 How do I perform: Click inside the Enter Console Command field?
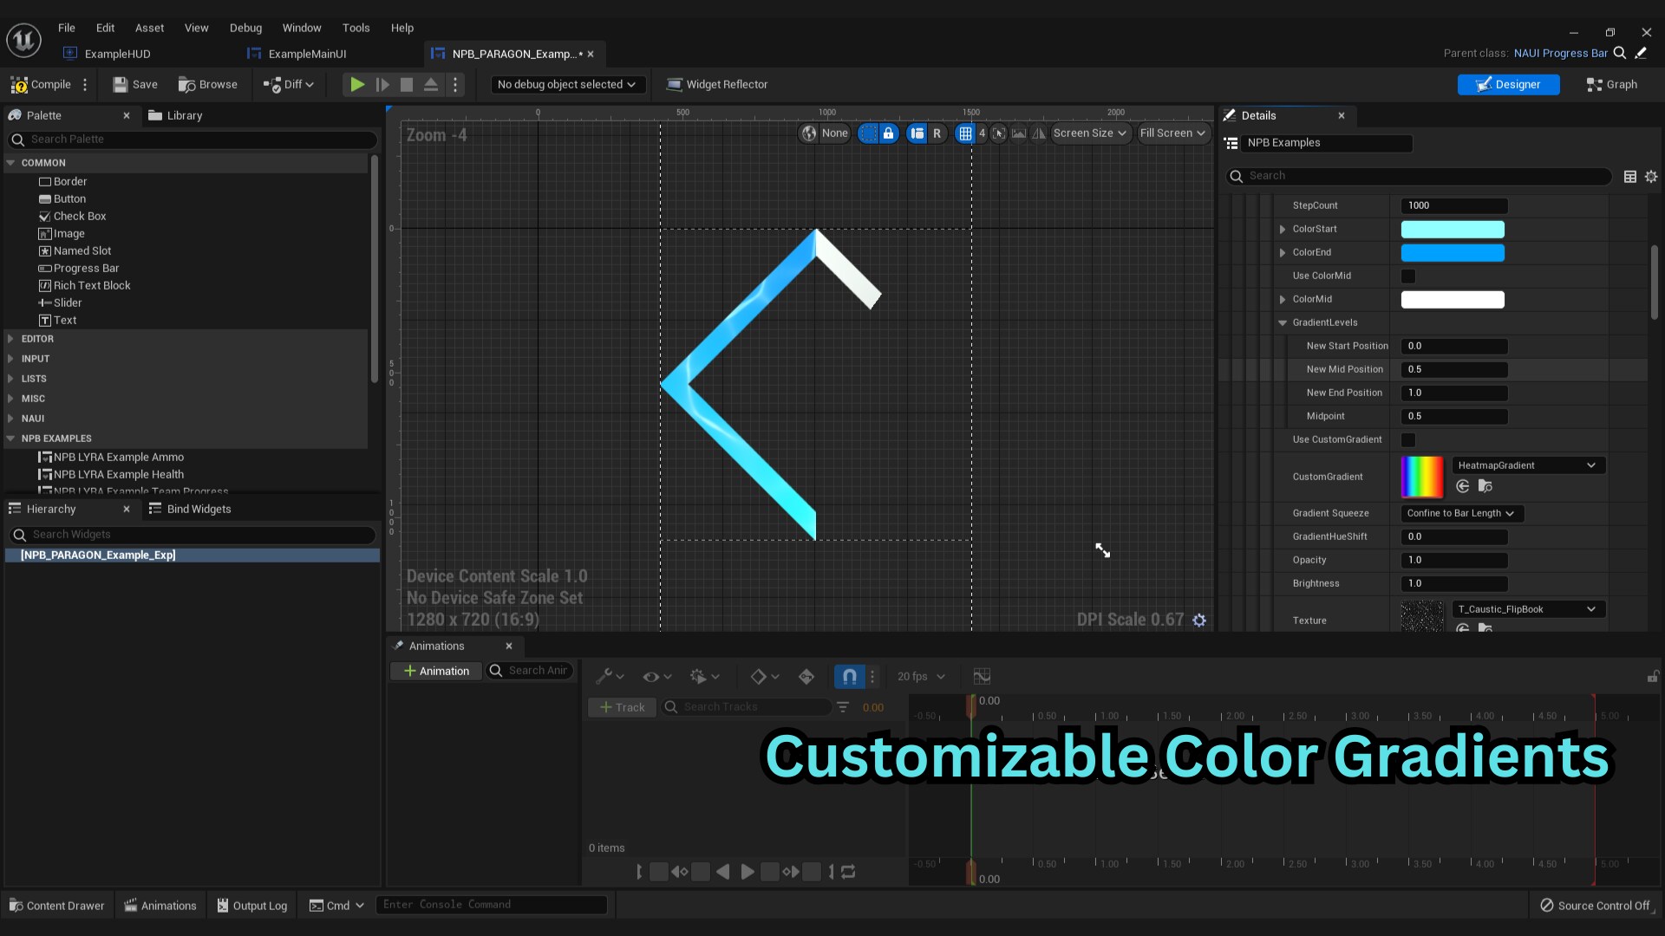click(491, 904)
